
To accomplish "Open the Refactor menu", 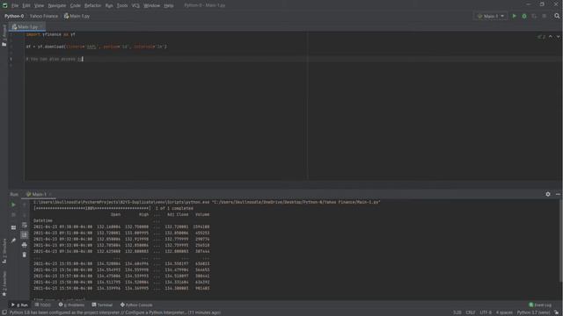I will (x=92, y=5).
